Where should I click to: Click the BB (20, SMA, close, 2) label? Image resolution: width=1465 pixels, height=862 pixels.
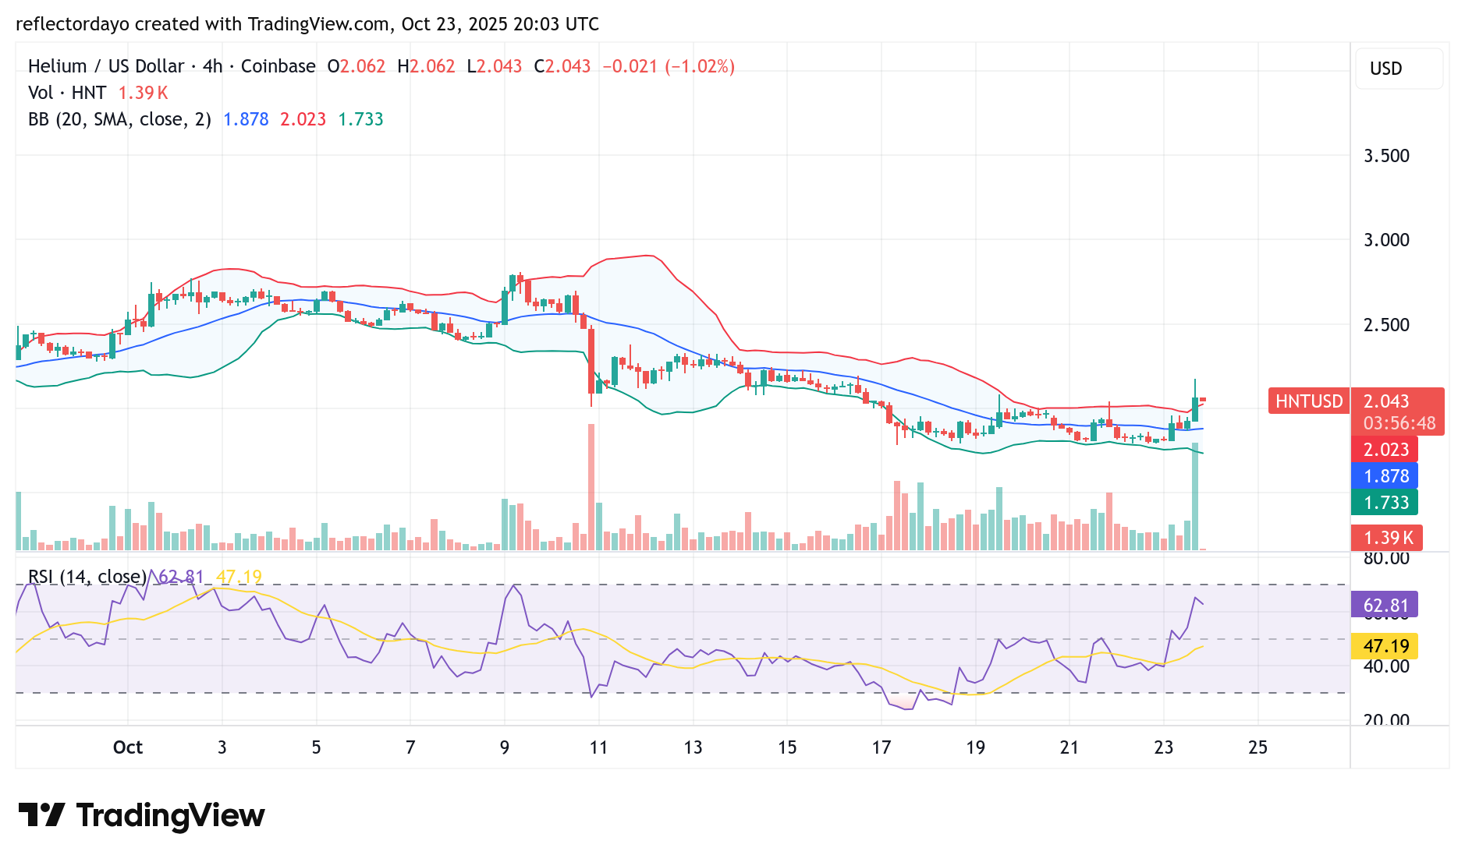[x=119, y=119]
